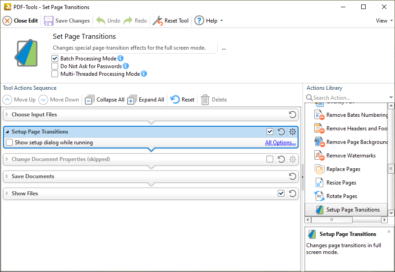Open settings gear for Setup Page Transitions
The width and height of the screenshot is (395, 272).
[x=293, y=132]
